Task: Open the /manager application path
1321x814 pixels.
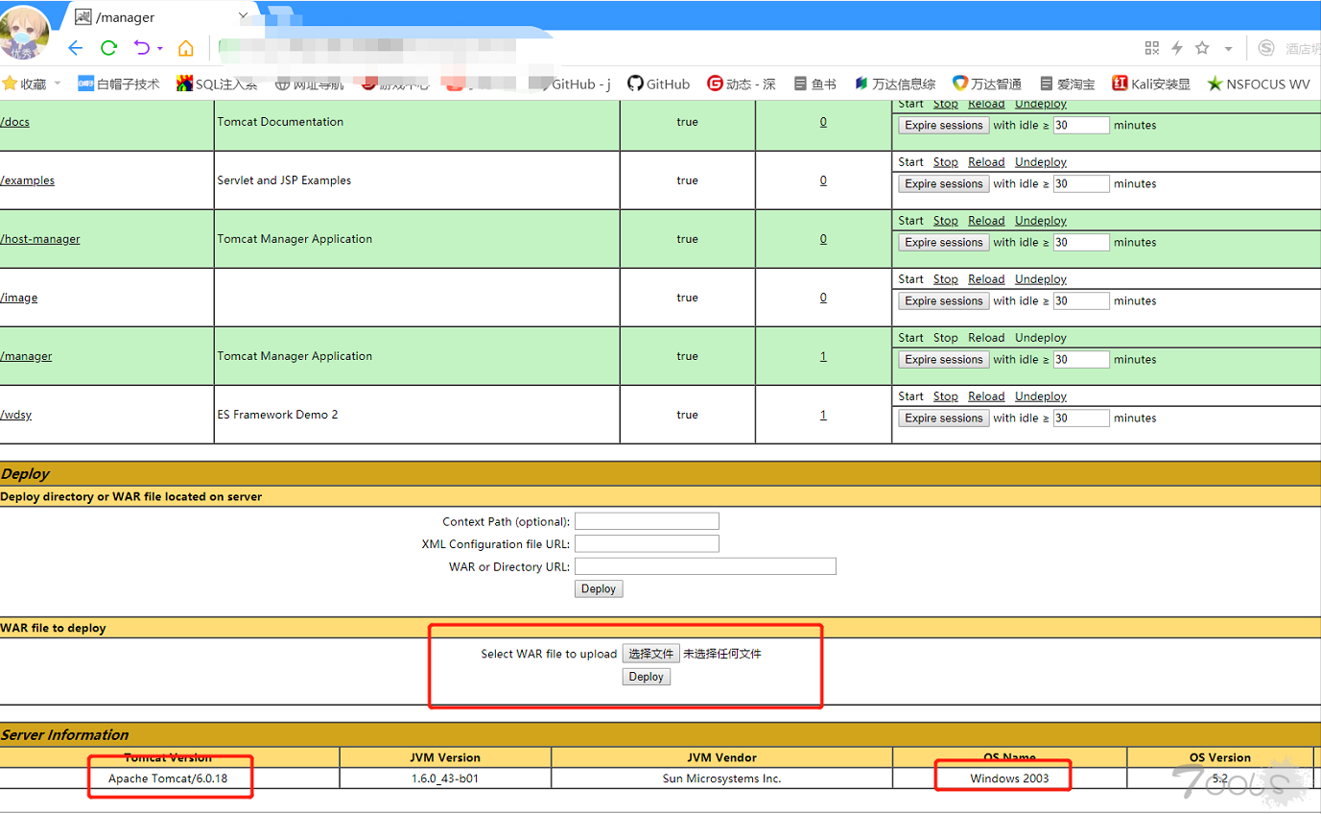Action: click(x=26, y=356)
